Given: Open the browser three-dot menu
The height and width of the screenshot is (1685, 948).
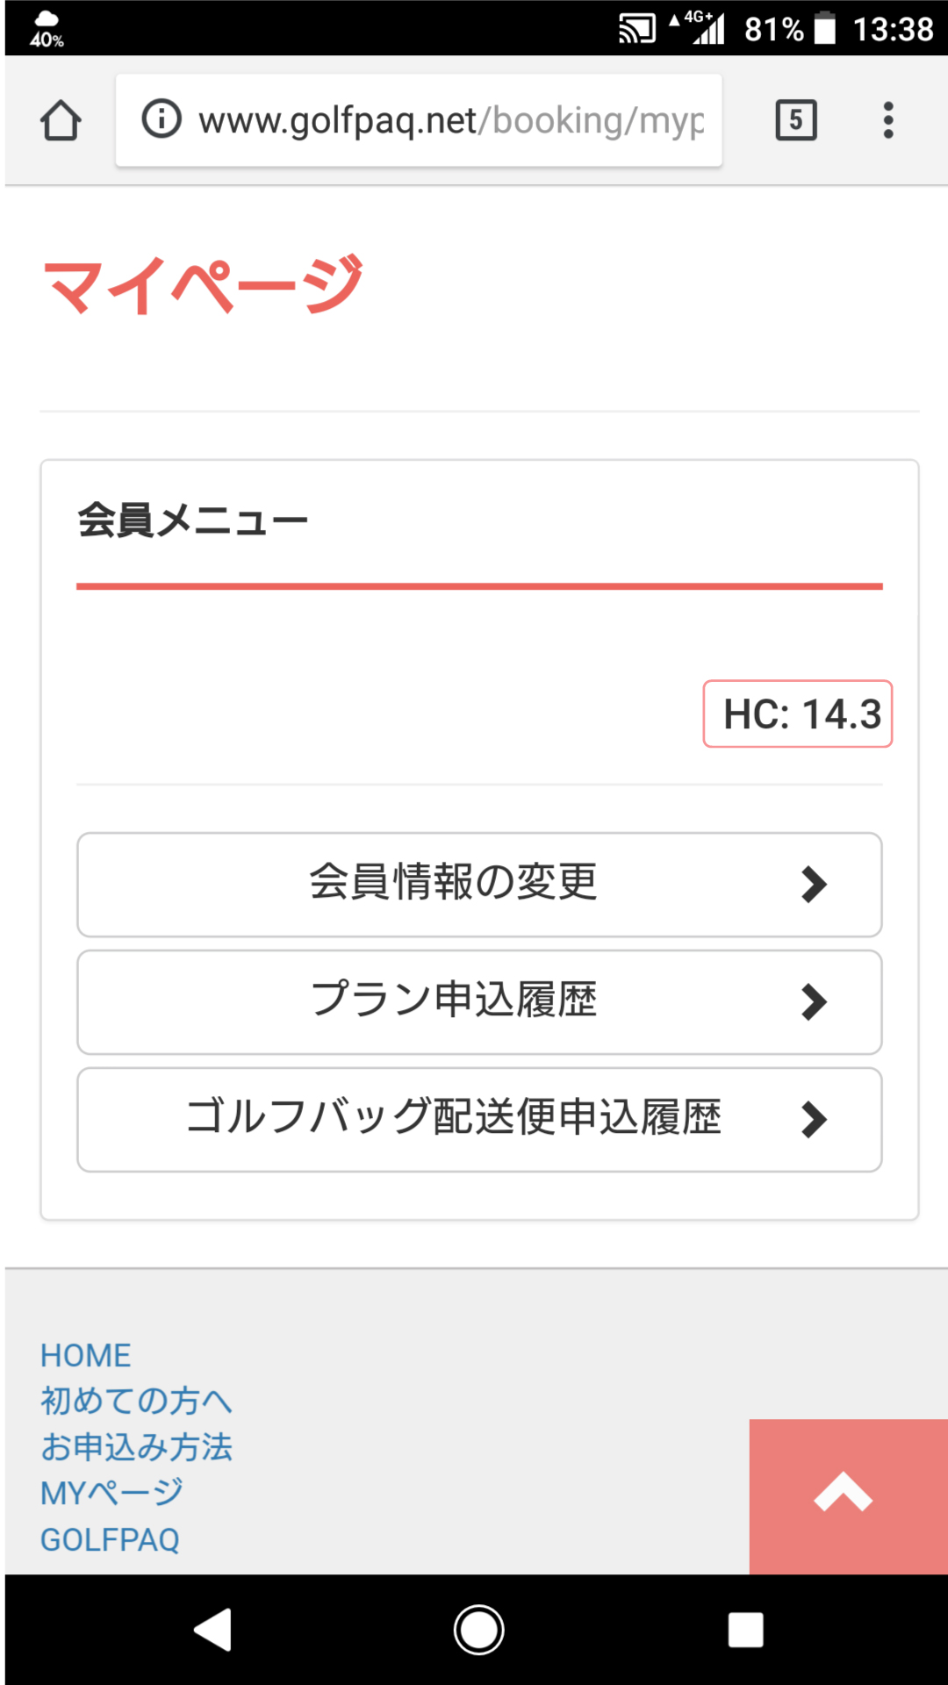Looking at the screenshot, I should tap(888, 120).
